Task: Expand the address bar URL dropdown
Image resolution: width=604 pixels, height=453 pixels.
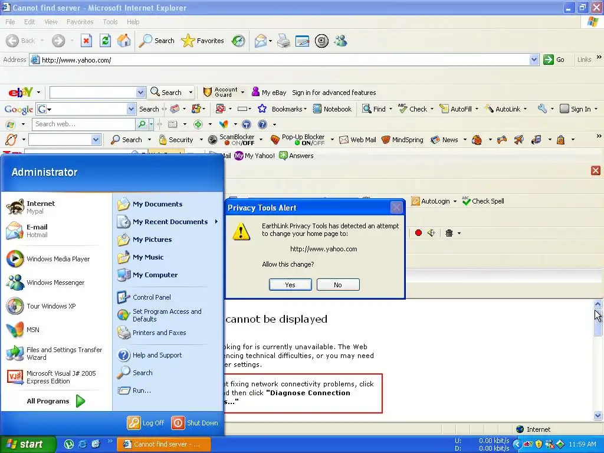Action: 534,60
